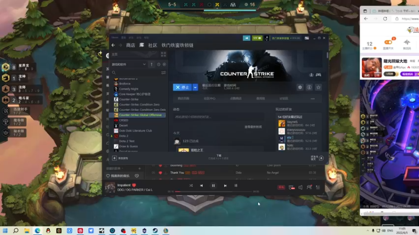Screen dimensions: 419x235
Task: Open music player volume control
Action: (300, 187)
